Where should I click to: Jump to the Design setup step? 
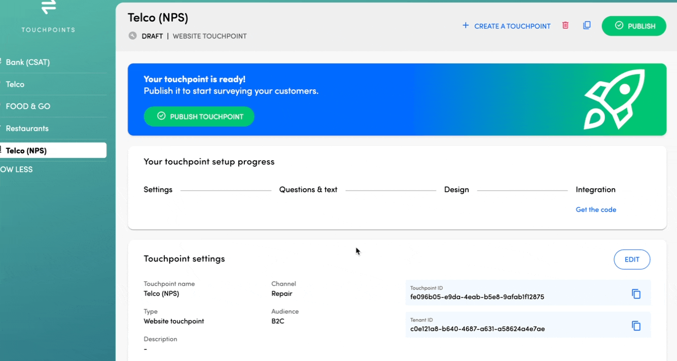coord(456,190)
